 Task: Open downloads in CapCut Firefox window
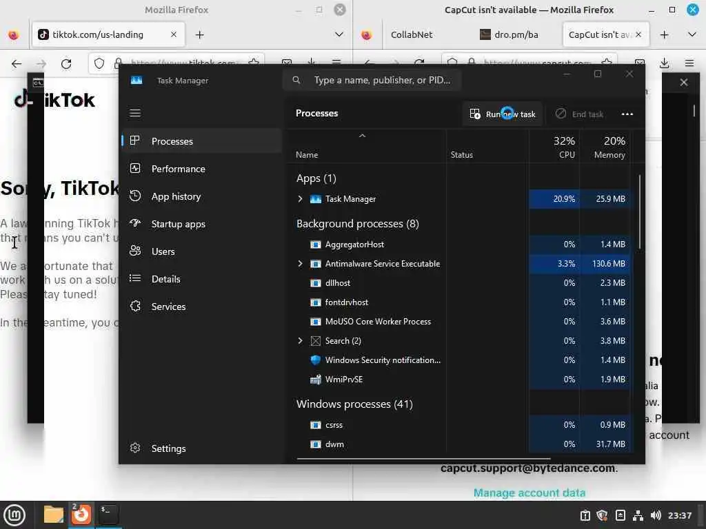(664, 63)
